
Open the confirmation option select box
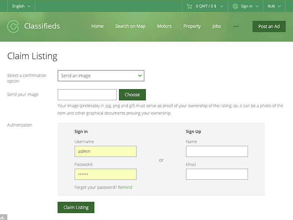pos(101,76)
